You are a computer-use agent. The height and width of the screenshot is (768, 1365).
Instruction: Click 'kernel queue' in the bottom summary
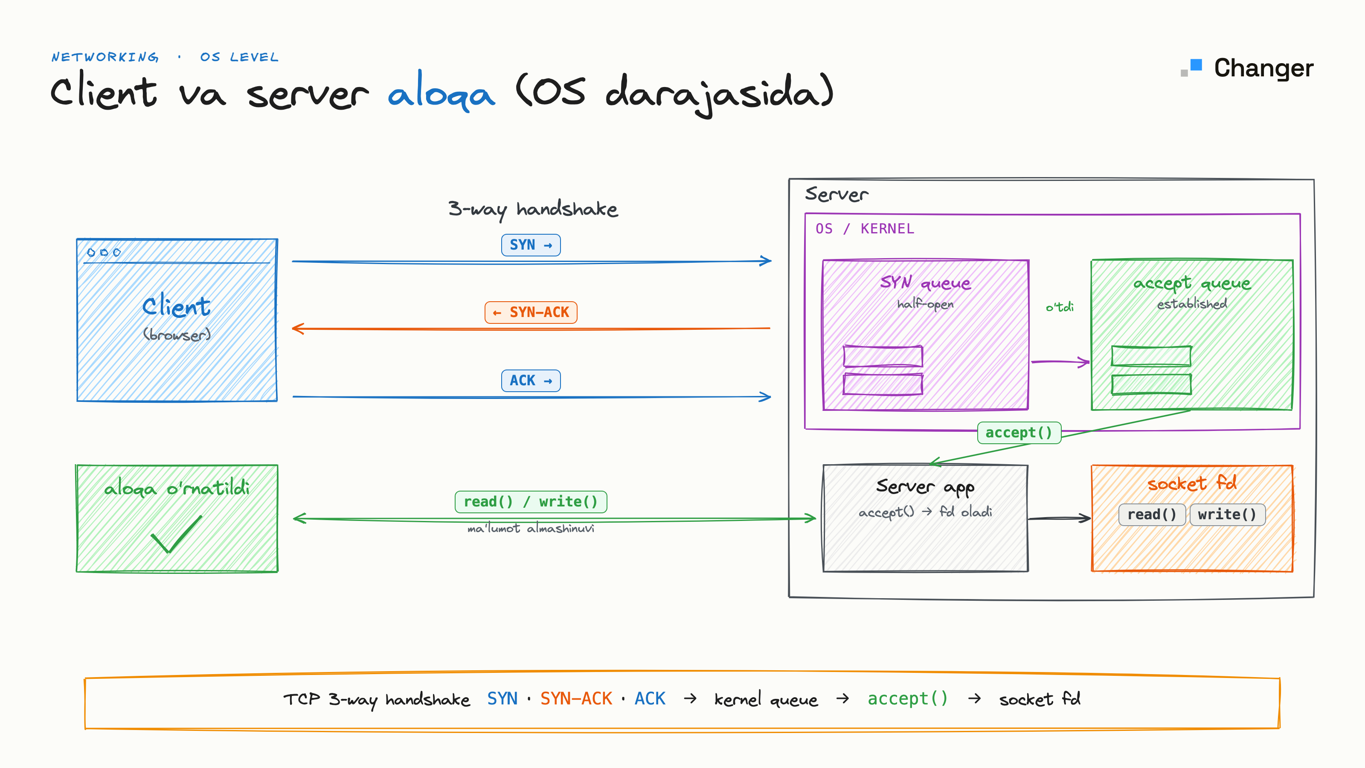(766, 700)
